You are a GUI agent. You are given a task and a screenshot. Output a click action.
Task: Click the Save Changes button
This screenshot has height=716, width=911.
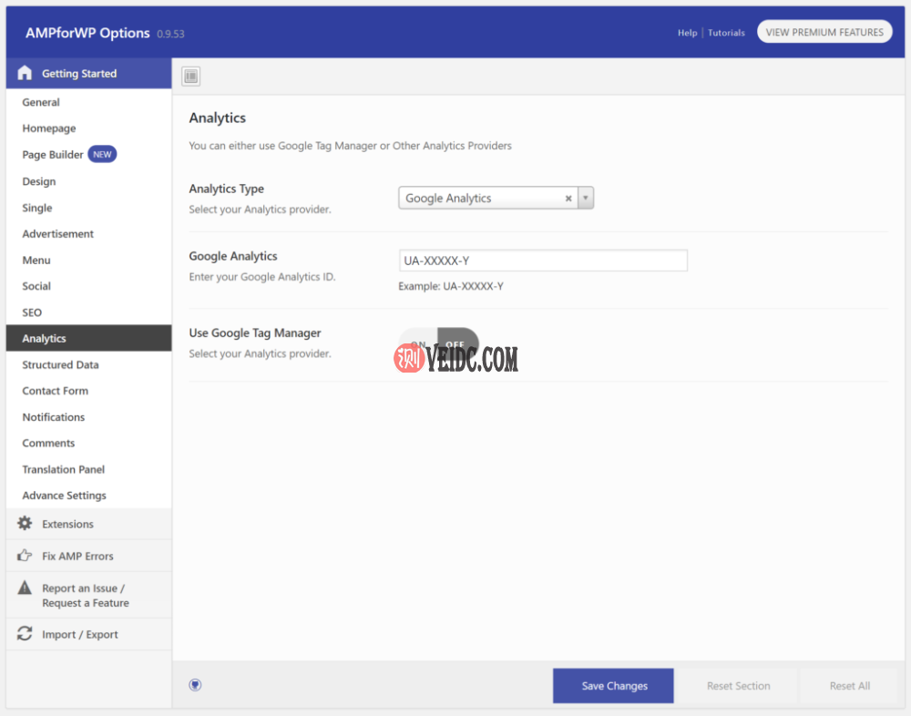pos(613,686)
